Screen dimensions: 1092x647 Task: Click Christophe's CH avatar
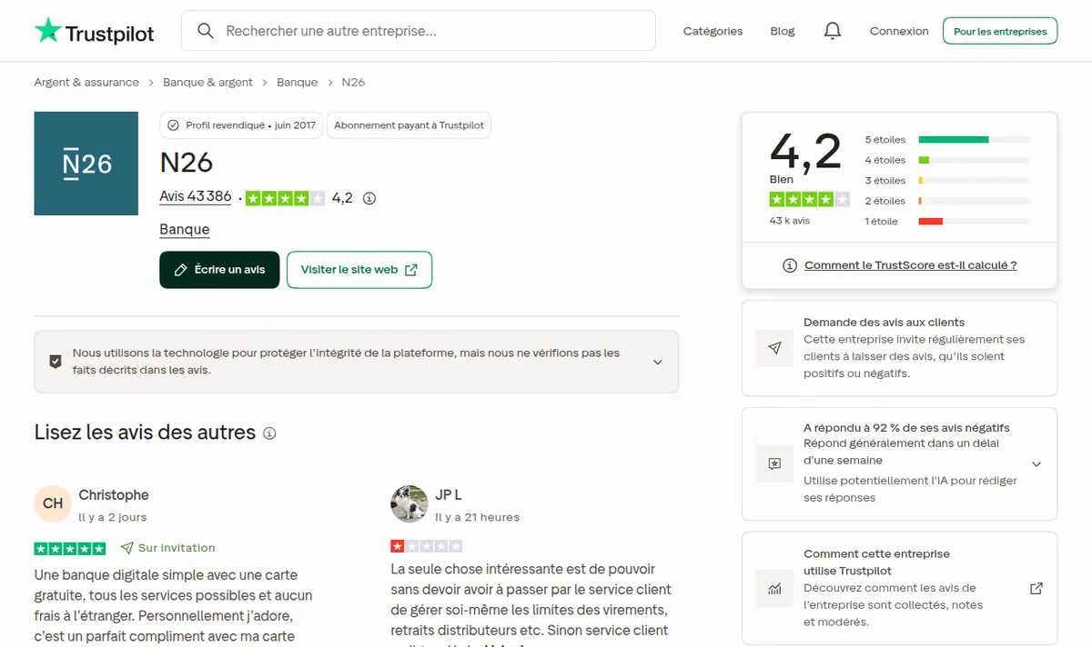pyautogui.click(x=53, y=503)
